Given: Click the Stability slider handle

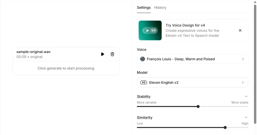Looking at the screenshot, I should (x=198, y=106).
